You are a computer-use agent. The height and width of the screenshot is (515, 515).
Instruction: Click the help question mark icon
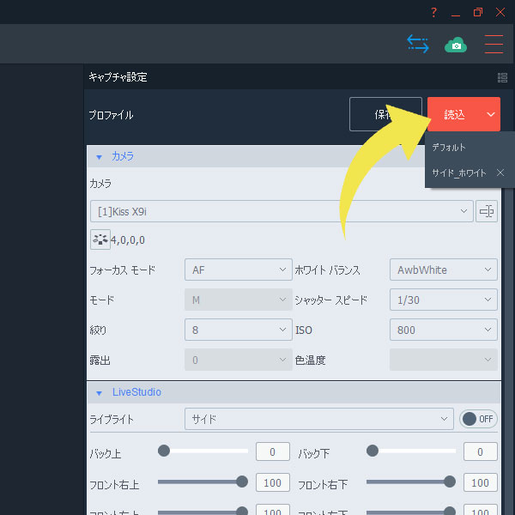(x=434, y=12)
